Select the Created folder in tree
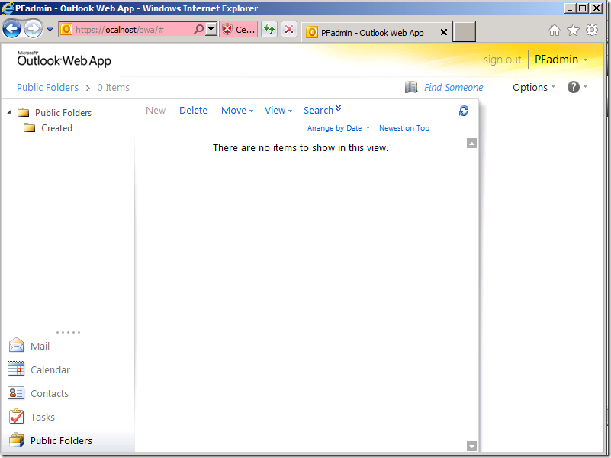The image size is (611, 458). tap(48, 127)
